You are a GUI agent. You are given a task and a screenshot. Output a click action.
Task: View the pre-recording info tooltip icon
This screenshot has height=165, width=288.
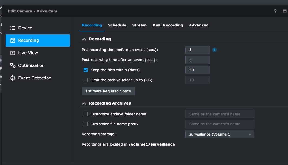pyautogui.click(x=214, y=50)
